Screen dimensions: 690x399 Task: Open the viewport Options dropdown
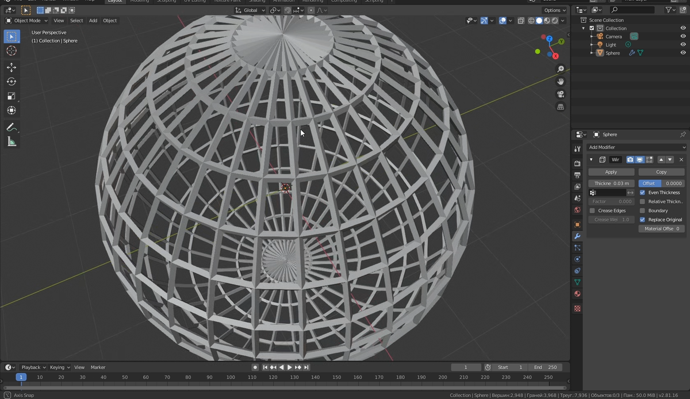[555, 10]
